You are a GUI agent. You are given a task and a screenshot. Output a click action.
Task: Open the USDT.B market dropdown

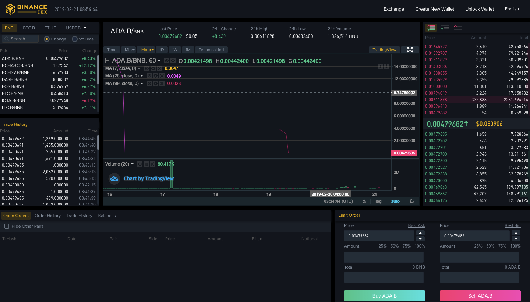pos(76,28)
